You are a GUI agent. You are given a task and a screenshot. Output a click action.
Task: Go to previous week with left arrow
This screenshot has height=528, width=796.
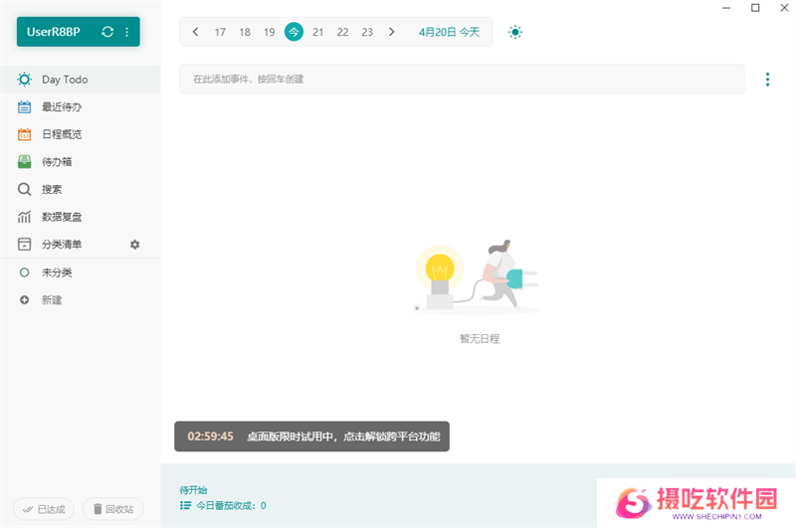195,32
